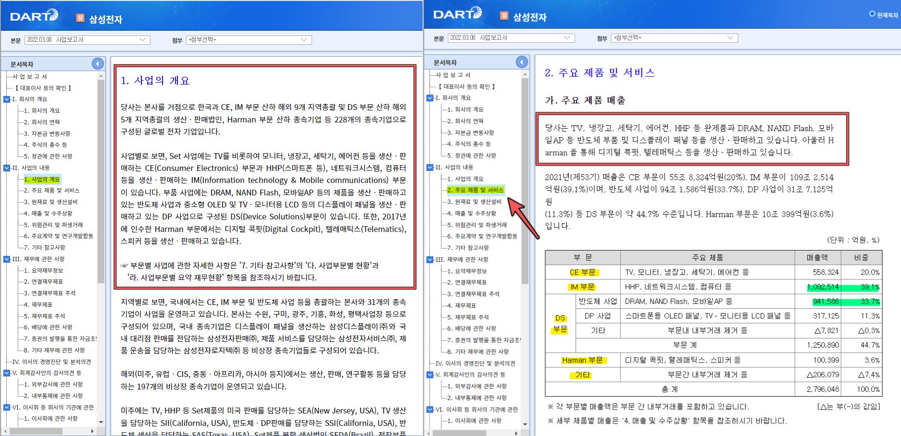The image size is (901, 436).
Task: Click 'IM 부문' cell in sales table
Action: point(582,287)
